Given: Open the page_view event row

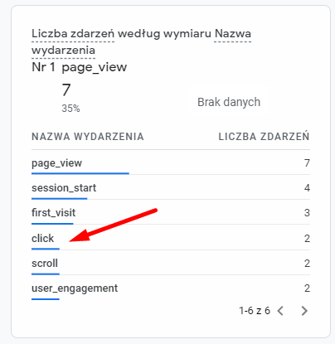Looking at the screenshot, I should (x=171, y=163).
